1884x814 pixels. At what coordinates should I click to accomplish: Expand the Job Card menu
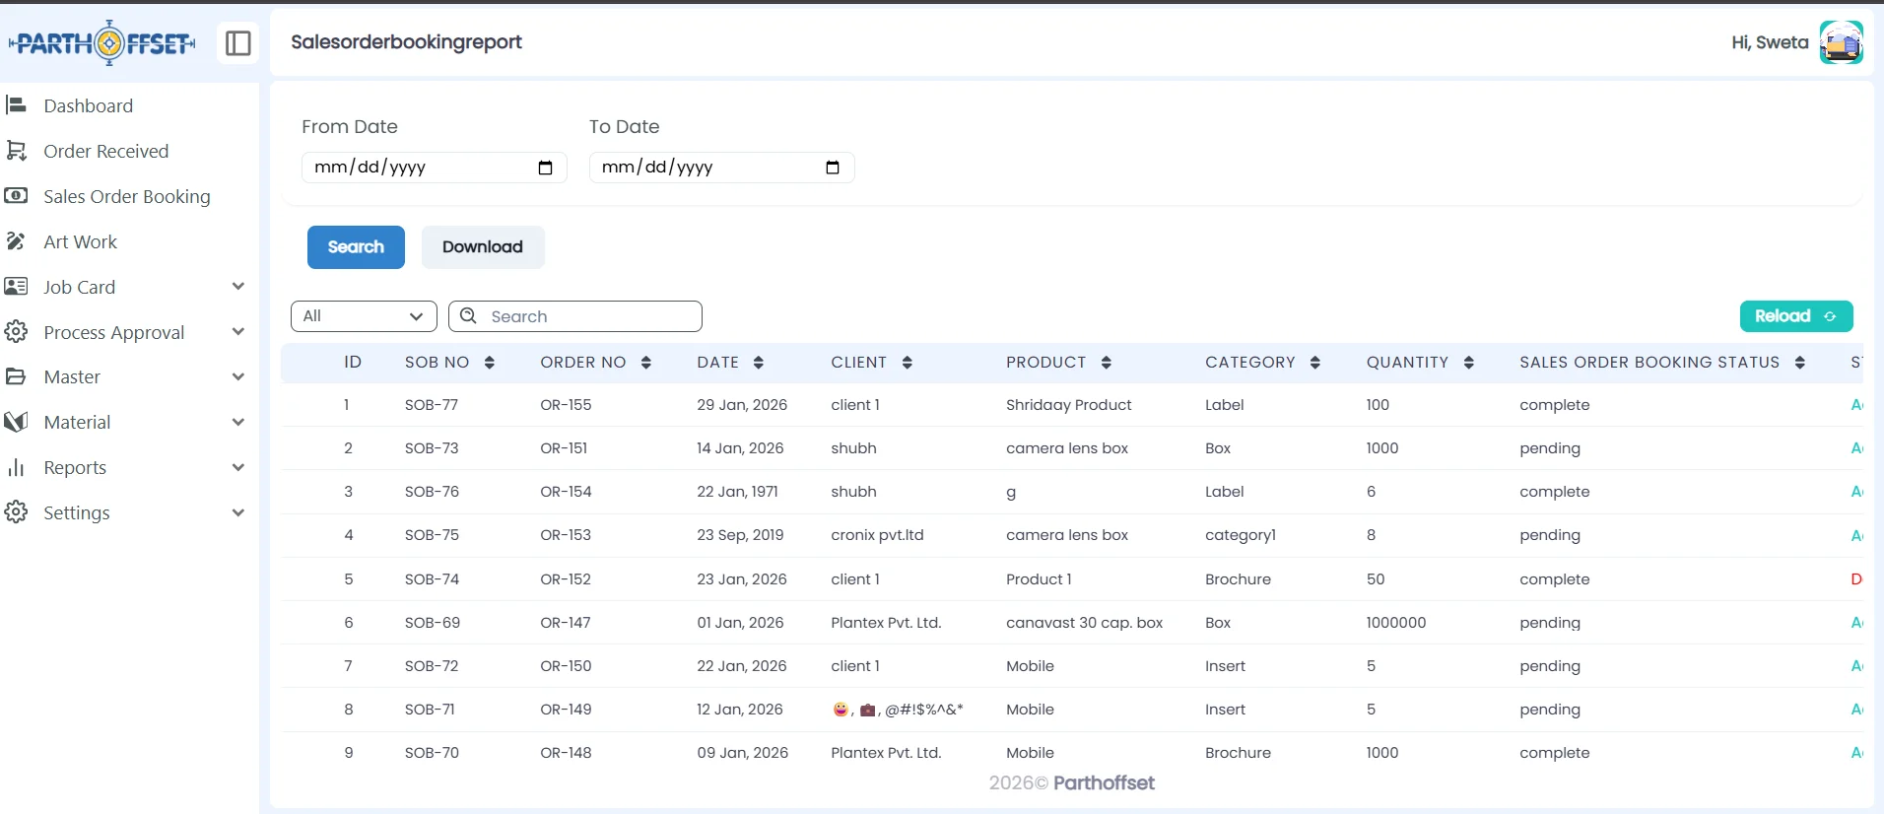pyautogui.click(x=237, y=287)
